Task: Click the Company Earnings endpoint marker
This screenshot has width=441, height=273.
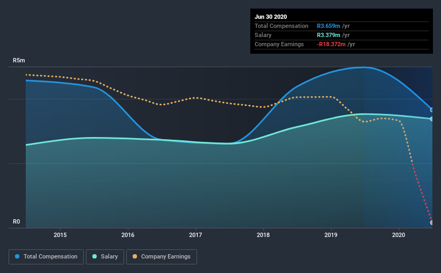Action: tap(432, 222)
